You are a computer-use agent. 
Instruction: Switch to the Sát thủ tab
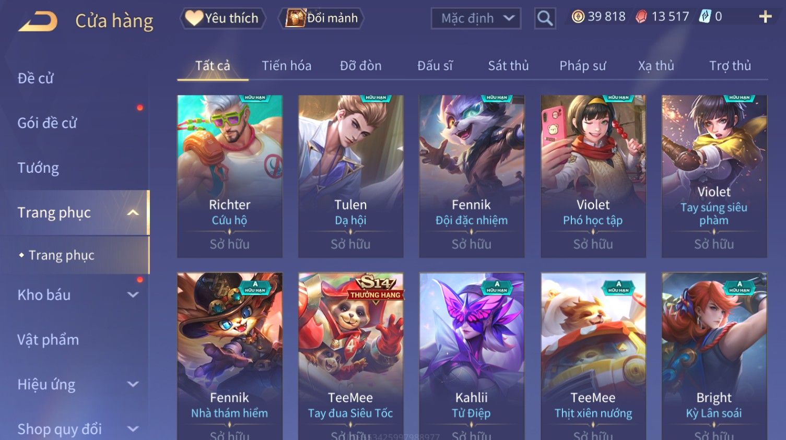[x=508, y=66]
